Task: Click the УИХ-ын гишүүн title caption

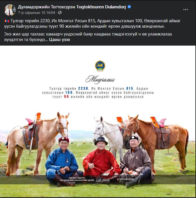Action: coord(77,179)
